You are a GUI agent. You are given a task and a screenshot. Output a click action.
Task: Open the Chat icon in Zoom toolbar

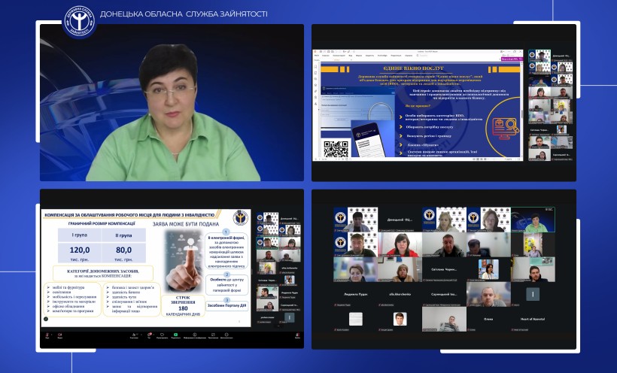coord(149,335)
